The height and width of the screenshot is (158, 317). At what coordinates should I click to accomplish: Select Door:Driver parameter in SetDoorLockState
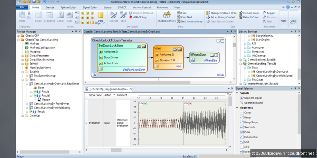pos(111,58)
